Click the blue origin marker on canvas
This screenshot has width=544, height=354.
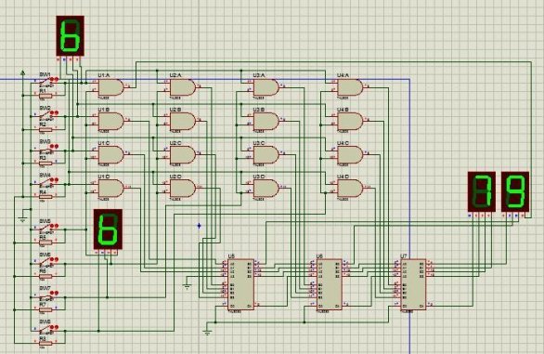pyautogui.click(x=200, y=226)
